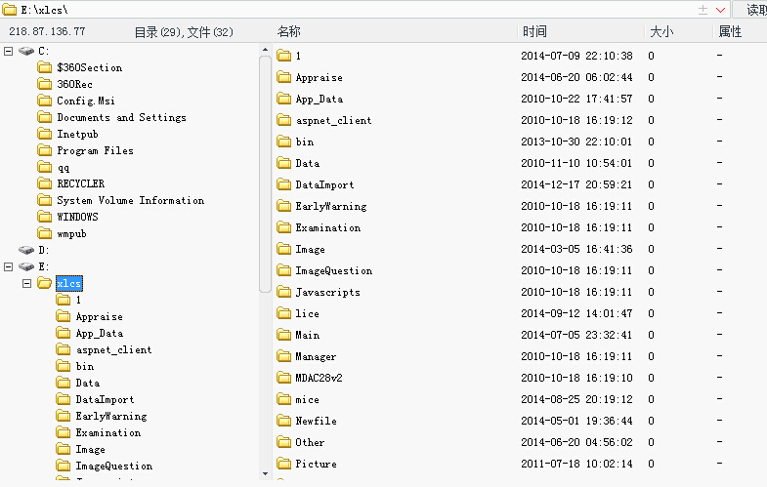The height and width of the screenshot is (487, 767).
Task: Sort by 大小 column header
Action: 661,32
